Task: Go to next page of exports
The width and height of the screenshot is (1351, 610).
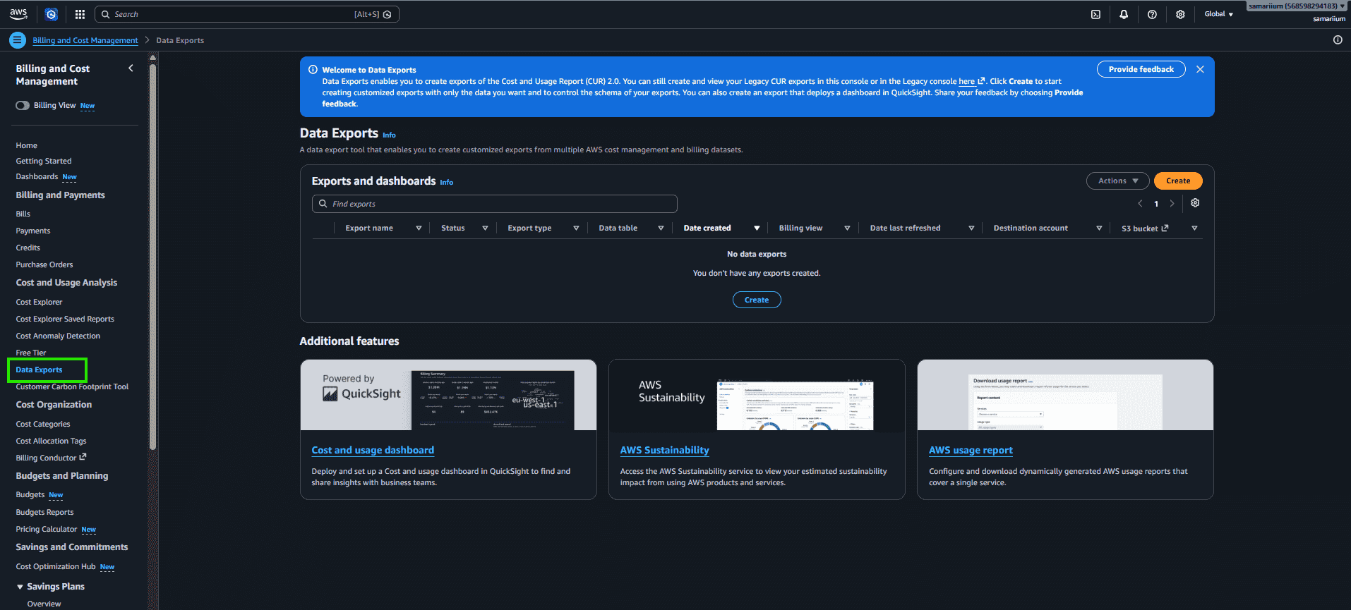Action: (x=1172, y=204)
